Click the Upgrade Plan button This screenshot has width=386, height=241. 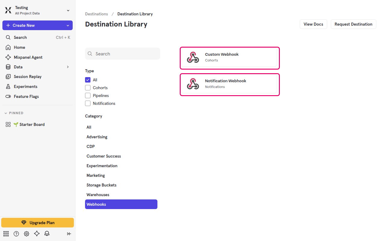(37, 223)
